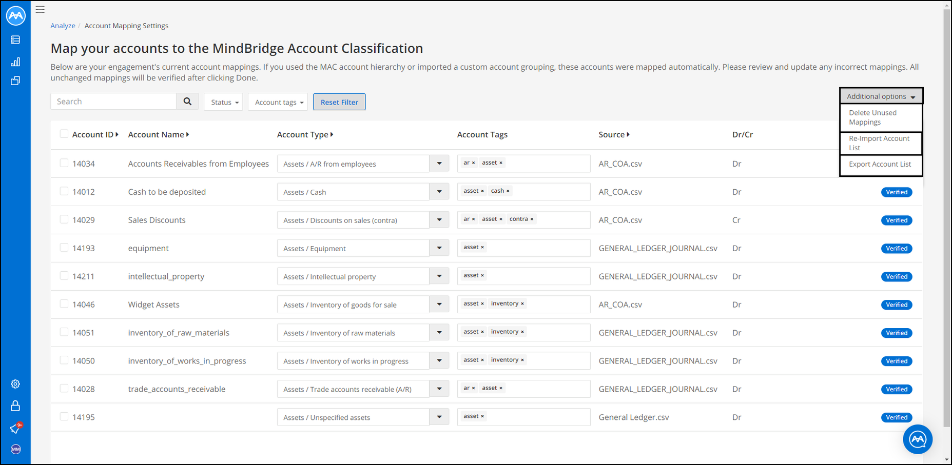Open the MM user avatar icon

16,449
